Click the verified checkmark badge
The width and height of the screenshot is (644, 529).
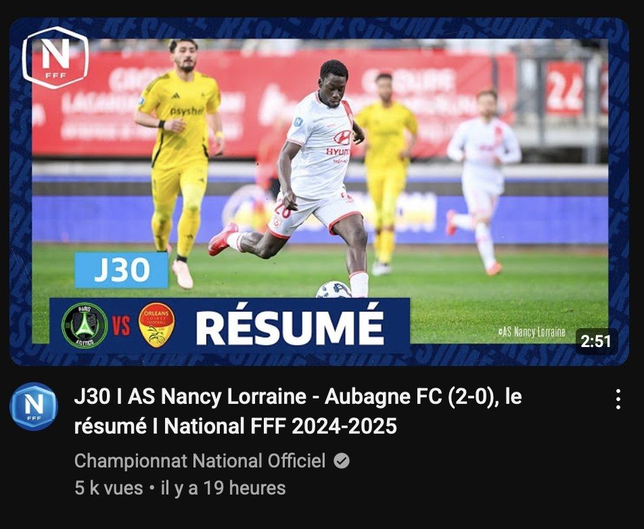[342, 461]
